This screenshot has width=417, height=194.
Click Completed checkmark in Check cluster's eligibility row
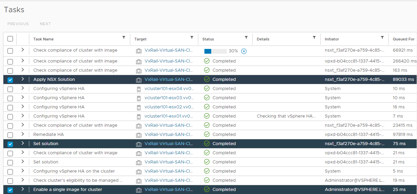206,180
